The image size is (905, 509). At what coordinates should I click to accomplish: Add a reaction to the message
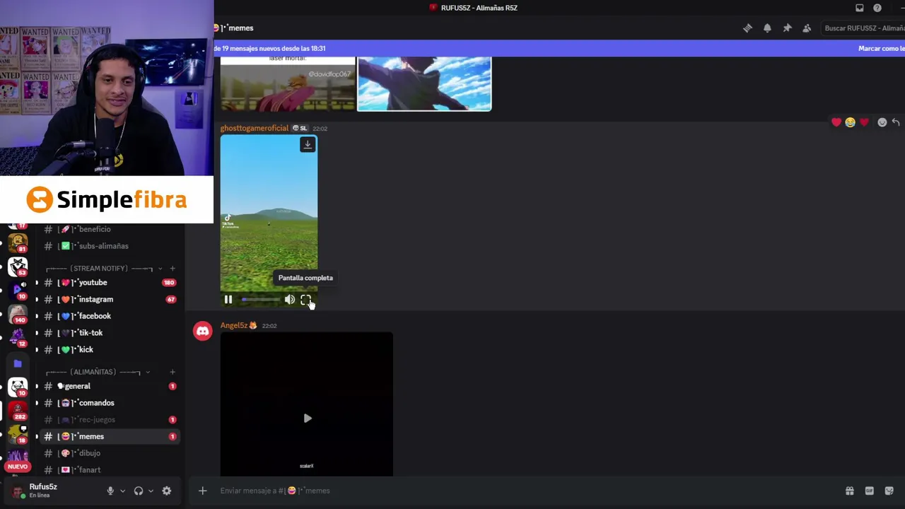tap(882, 122)
